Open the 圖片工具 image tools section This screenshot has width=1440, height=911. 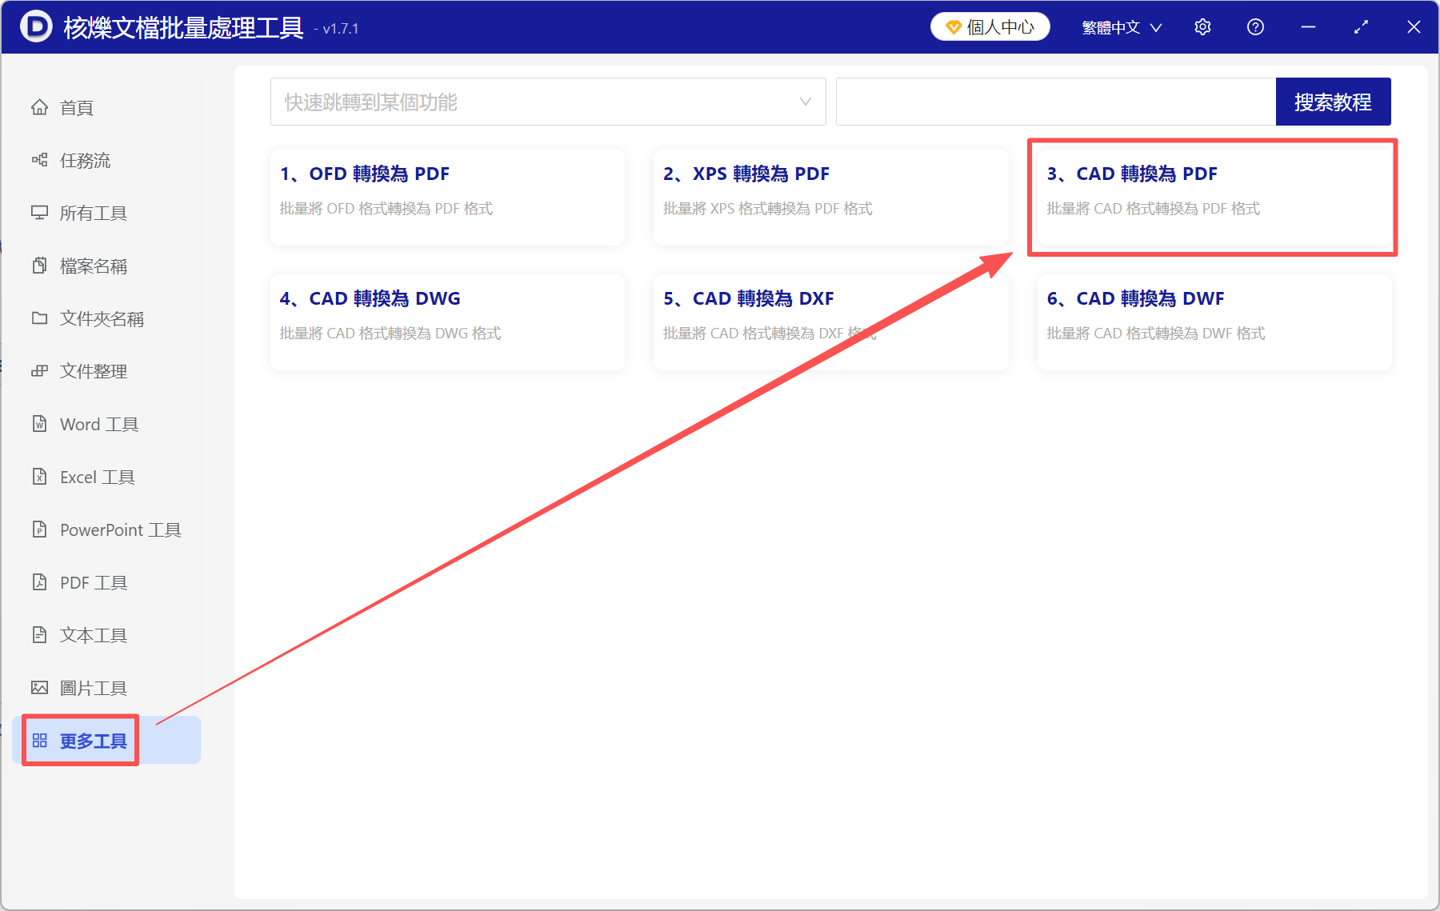[x=93, y=687]
